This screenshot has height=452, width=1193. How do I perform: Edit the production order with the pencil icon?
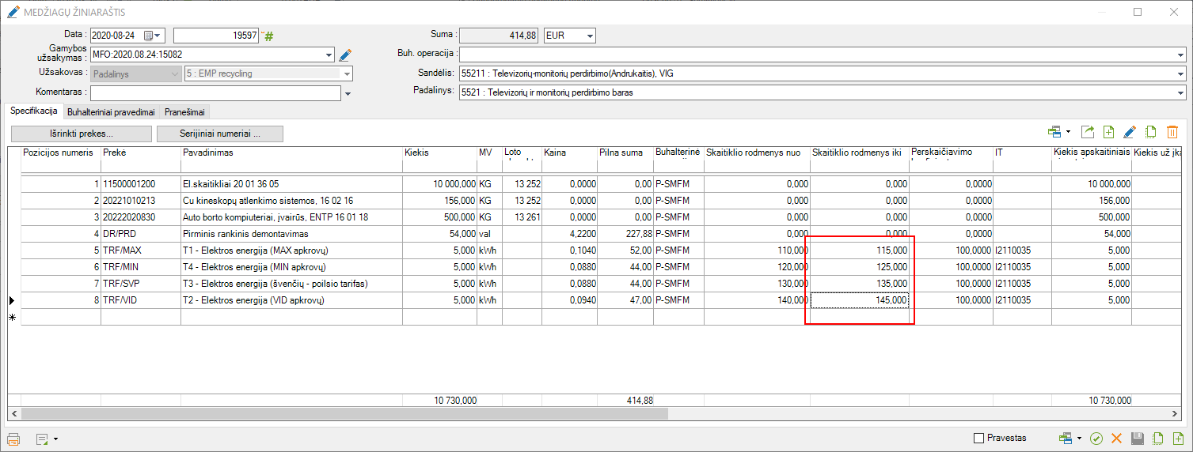[344, 55]
